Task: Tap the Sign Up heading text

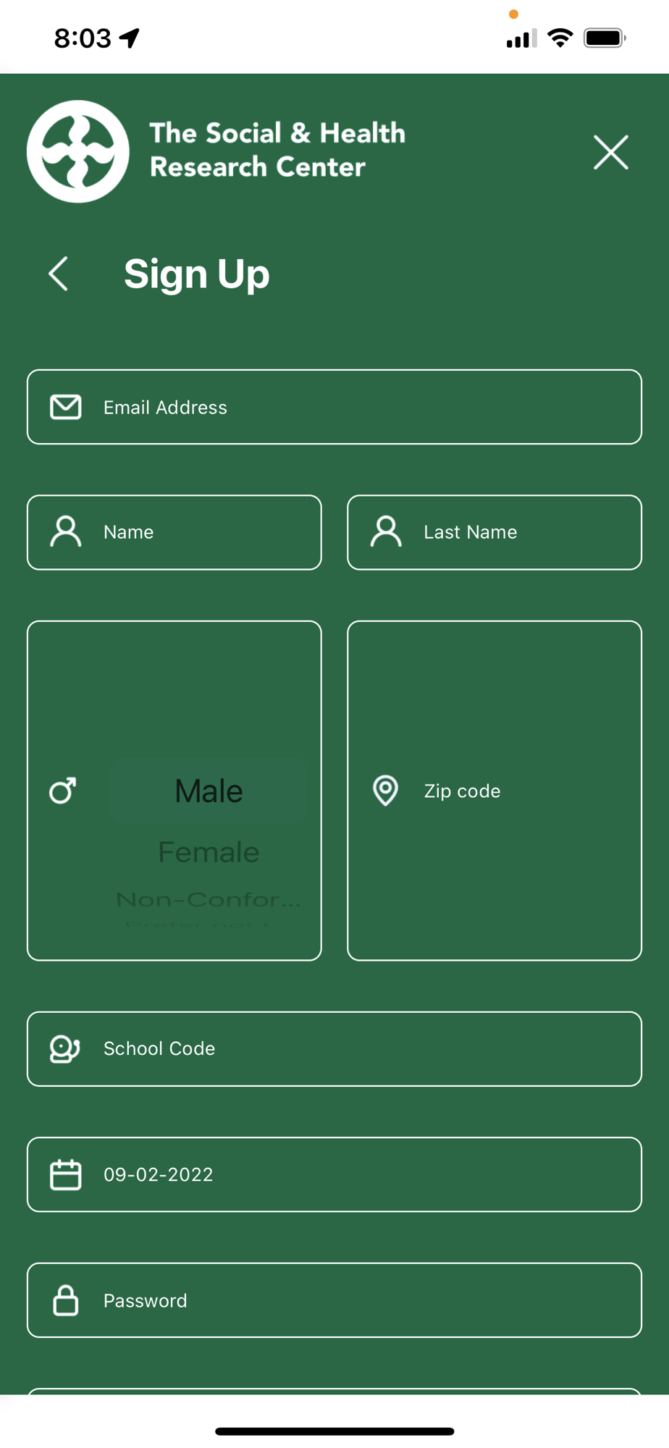Action: [x=196, y=274]
